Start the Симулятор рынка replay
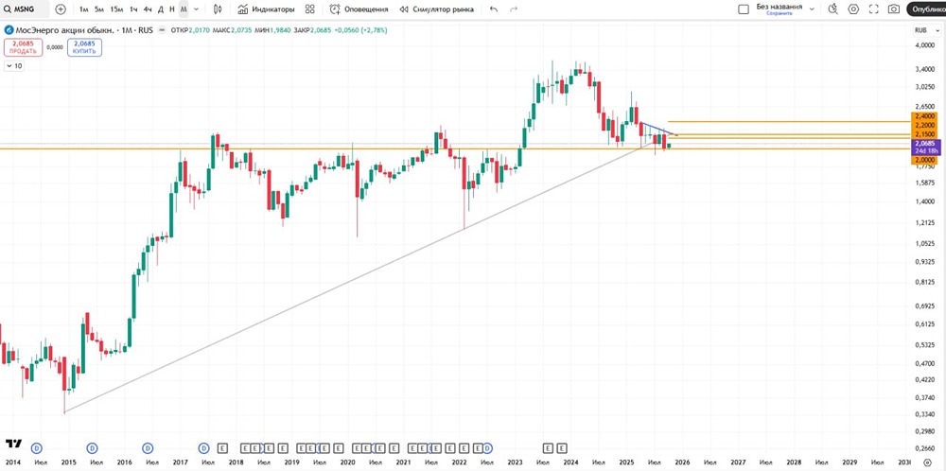The height and width of the screenshot is (471, 946). pos(437,9)
